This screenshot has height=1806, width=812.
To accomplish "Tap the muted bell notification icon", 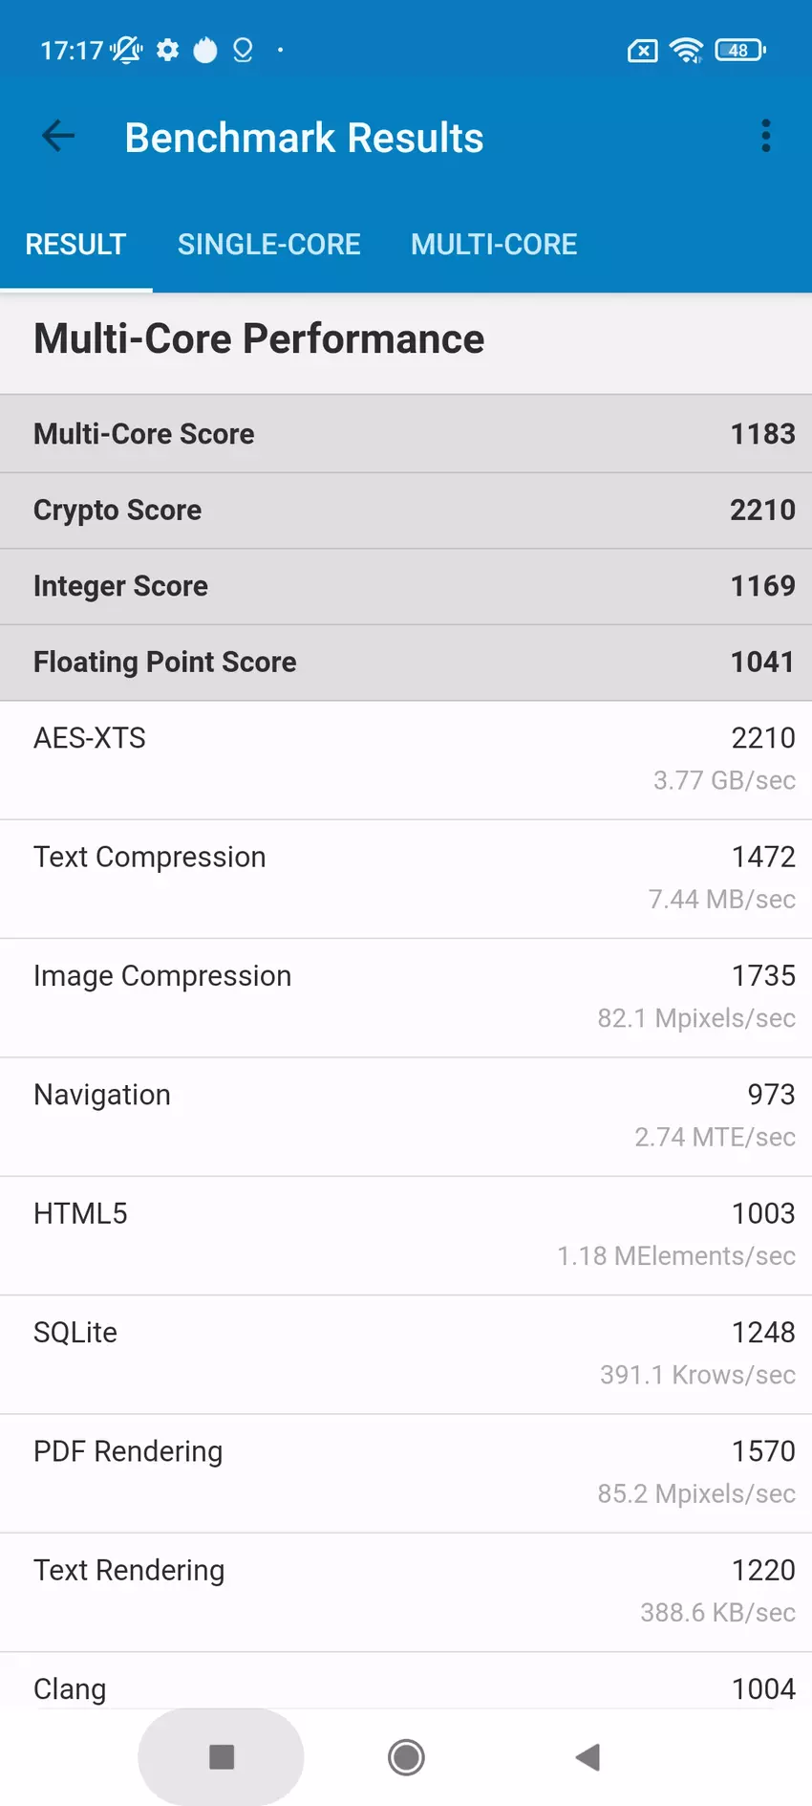I will (x=126, y=50).
